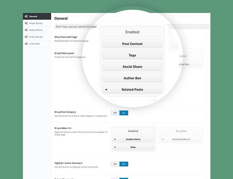Click the General page heading

[x=61, y=18]
